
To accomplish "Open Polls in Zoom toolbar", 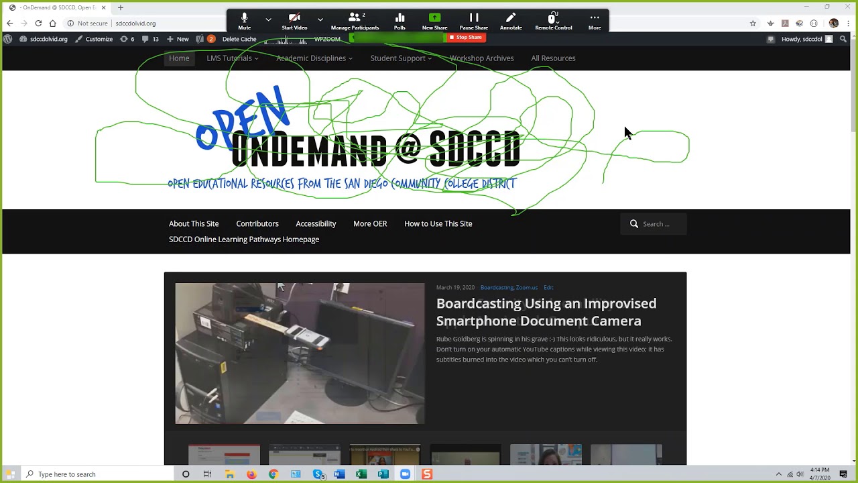I will click(400, 21).
